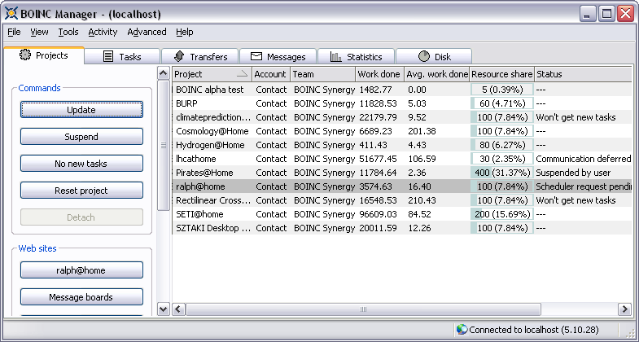The image size is (639, 342).
Task: Sort by the Work done column header
Action: (x=380, y=74)
